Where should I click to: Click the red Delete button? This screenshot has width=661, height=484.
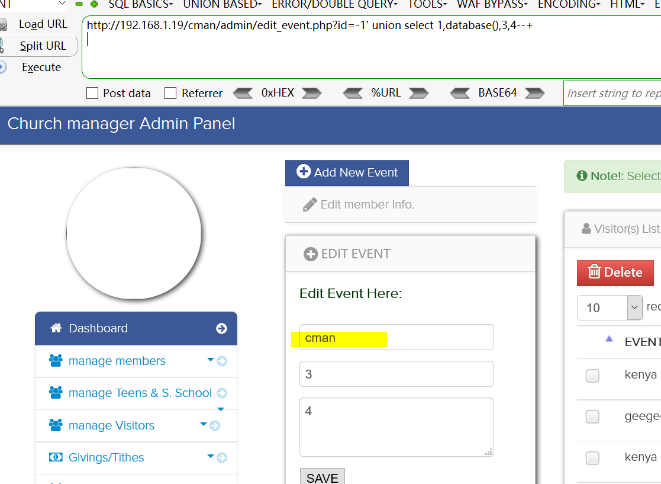(615, 273)
